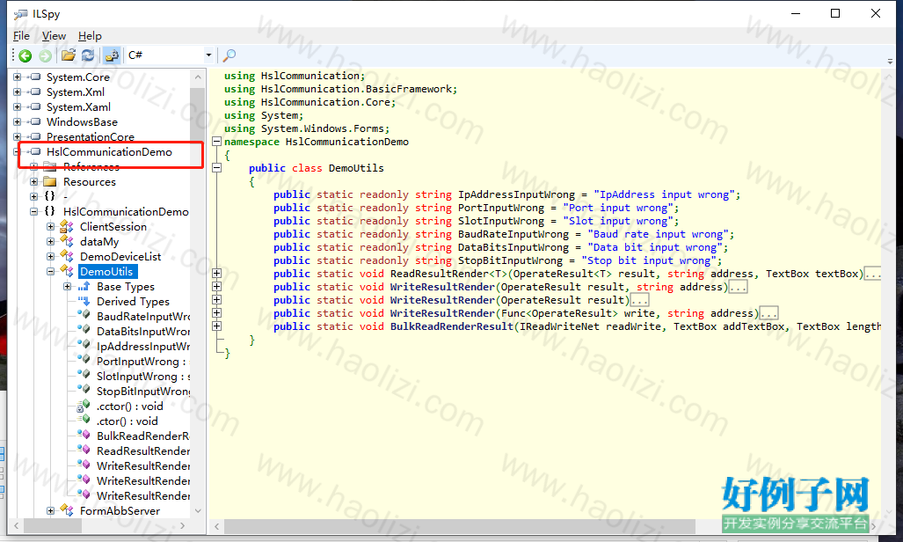Click IReadWriteNet type link in code
Viewport: 903px width, 542px height.
(559, 326)
